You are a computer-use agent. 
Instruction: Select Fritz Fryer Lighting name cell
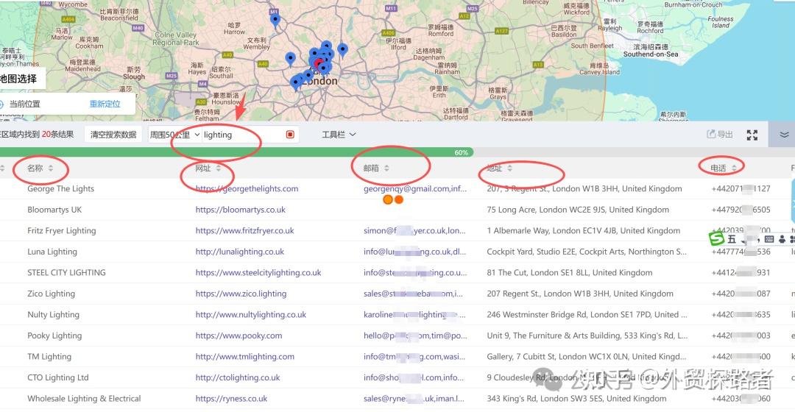pyautogui.click(x=61, y=230)
